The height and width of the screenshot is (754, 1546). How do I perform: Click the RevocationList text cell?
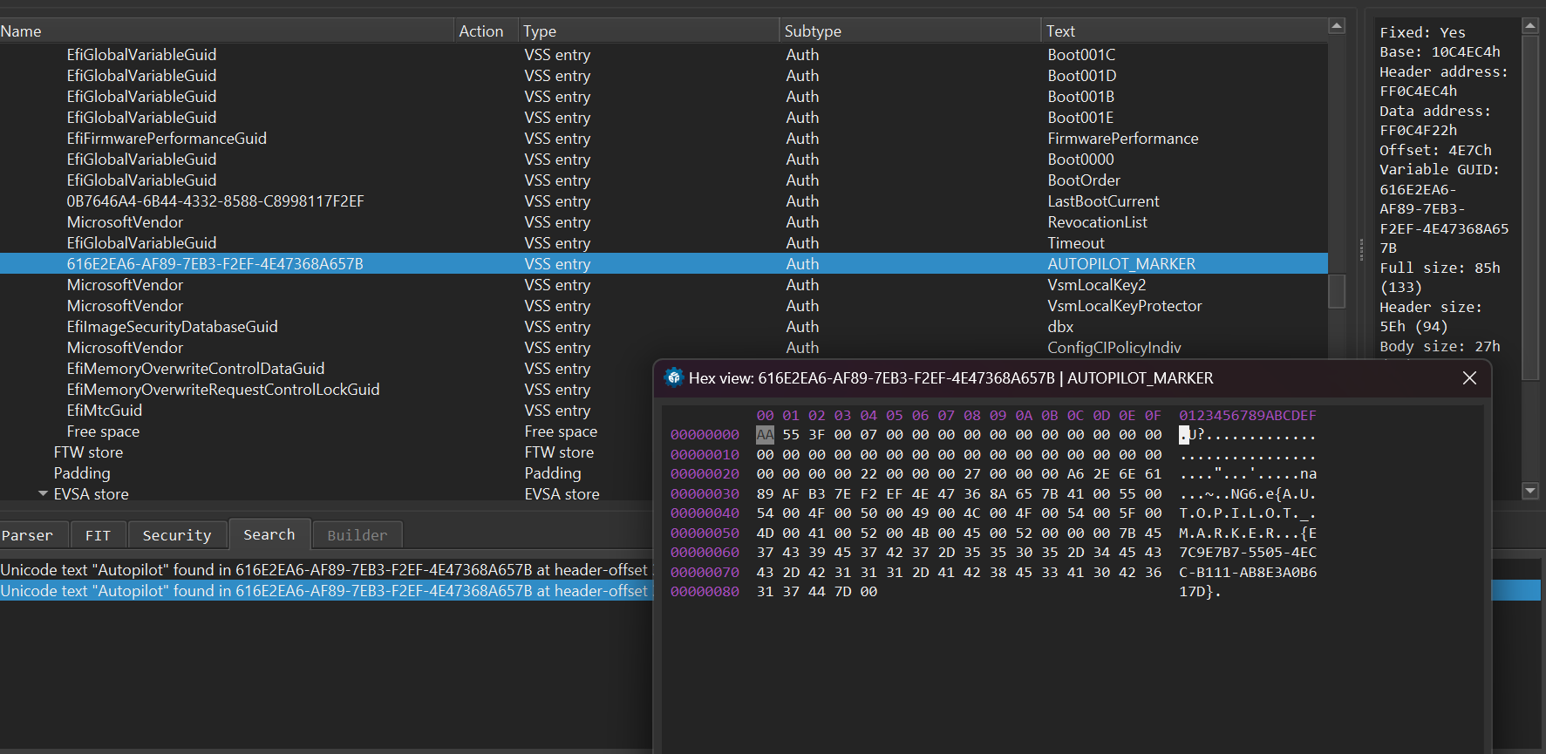tap(1097, 221)
